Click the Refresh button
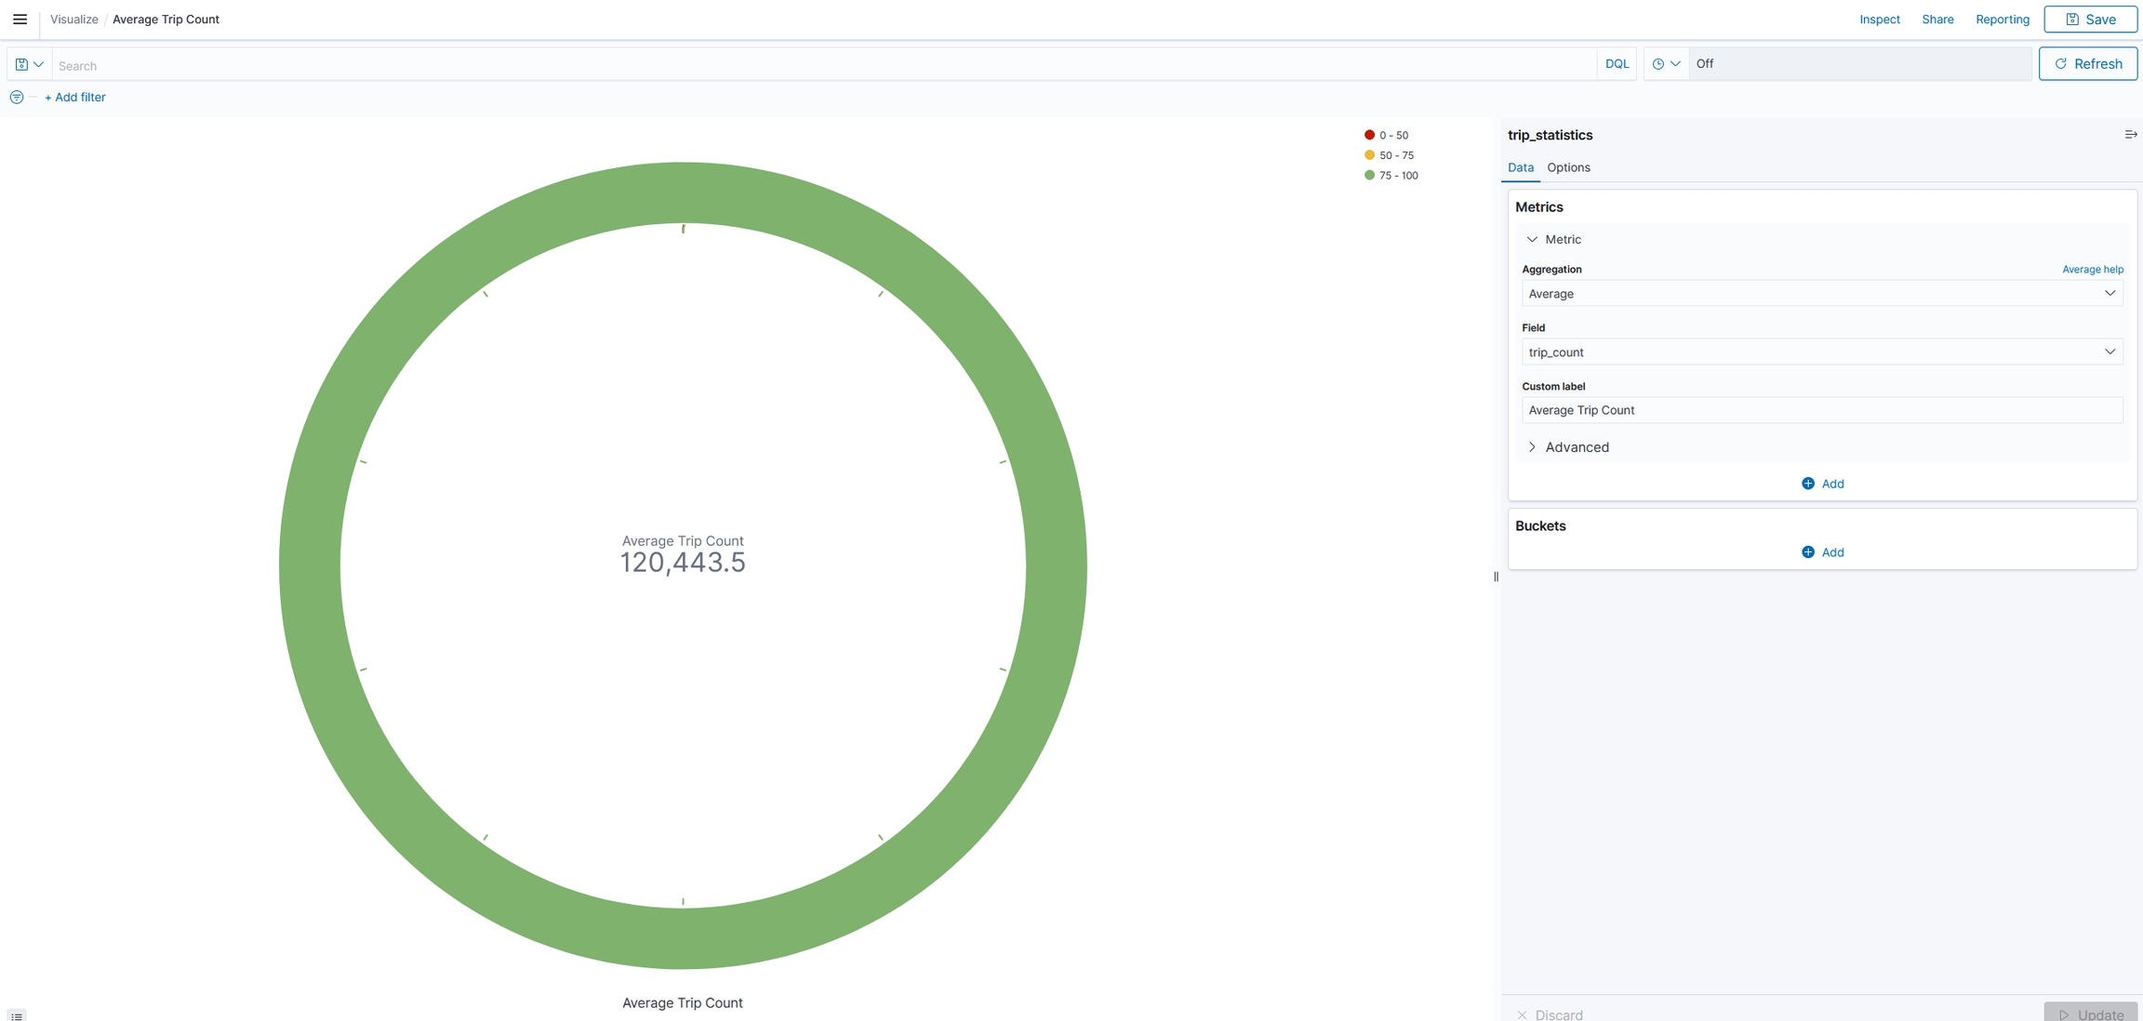The image size is (2143, 1021). 2087,63
